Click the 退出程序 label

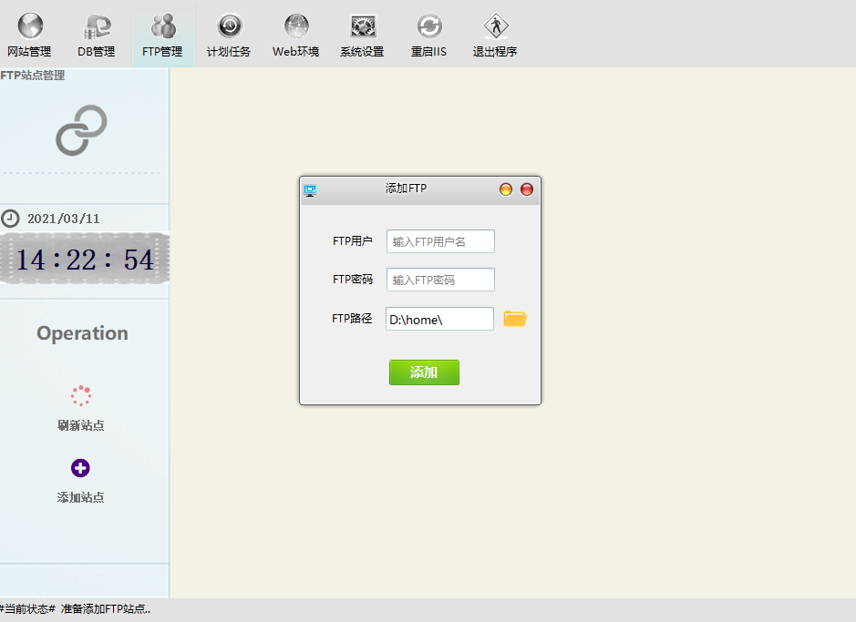495,52
